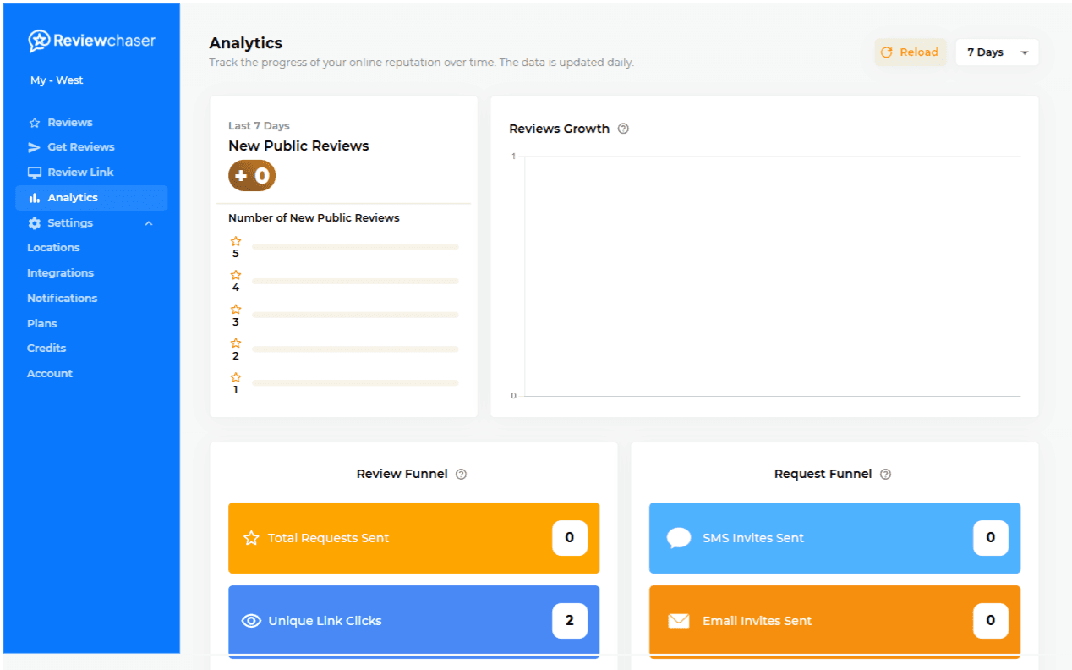Image resolution: width=1072 pixels, height=670 pixels.
Task: Click the 4-star rating icon
Action: coord(236,275)
